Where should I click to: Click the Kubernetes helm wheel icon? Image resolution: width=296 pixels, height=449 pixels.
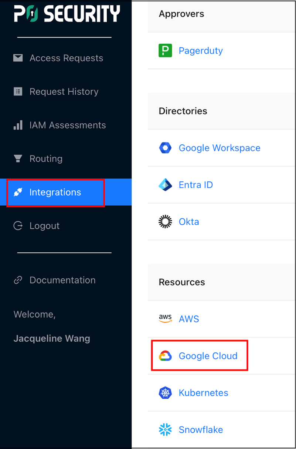click(165, 393)
